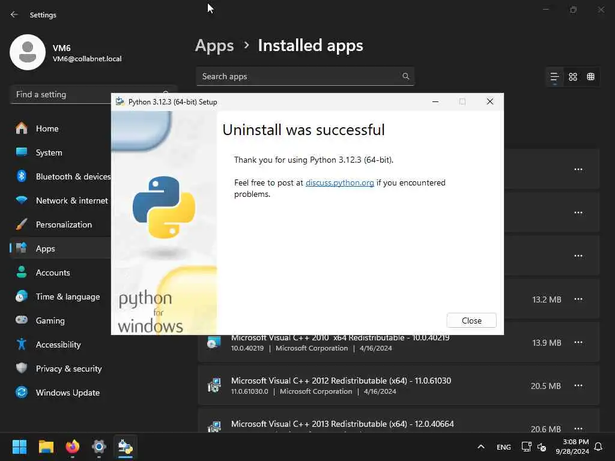Open more options for Visual C++ 2013
The height and width of the screenshot is (461, 615).
[x=578, y=429]
